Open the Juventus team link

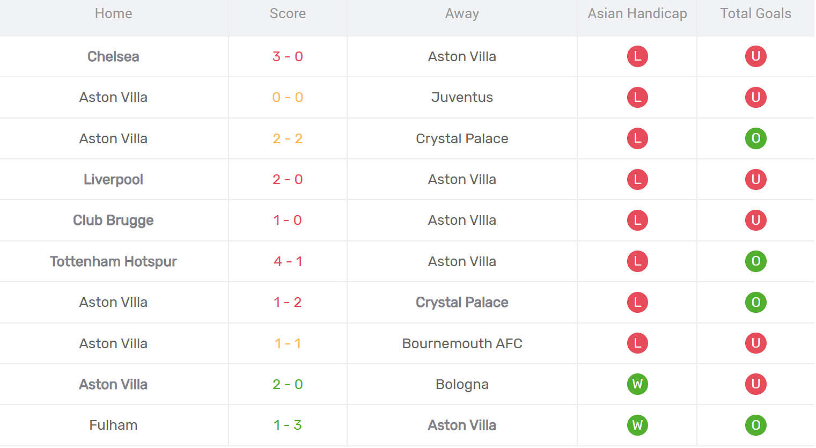462,98
